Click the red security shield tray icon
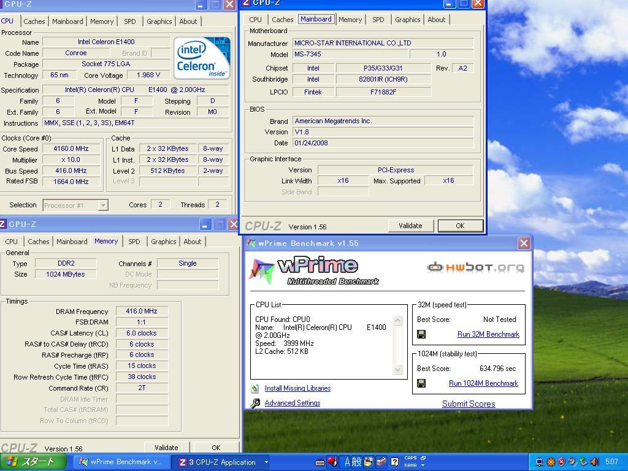The width and height of the screenshot is (628, 471). pos(562,462)
